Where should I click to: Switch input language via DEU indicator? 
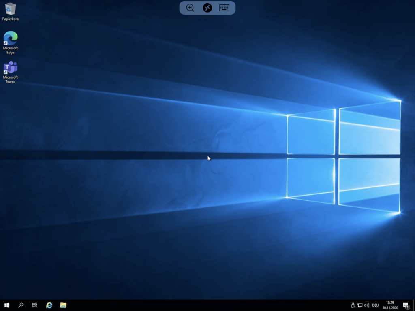click(375, 305)
